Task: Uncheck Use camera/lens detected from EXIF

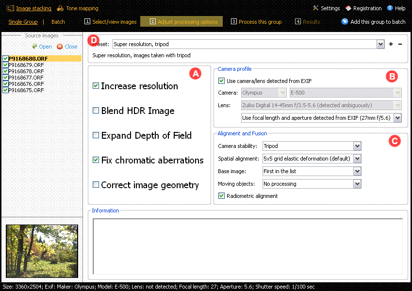Action: click(x=222, y=81)
